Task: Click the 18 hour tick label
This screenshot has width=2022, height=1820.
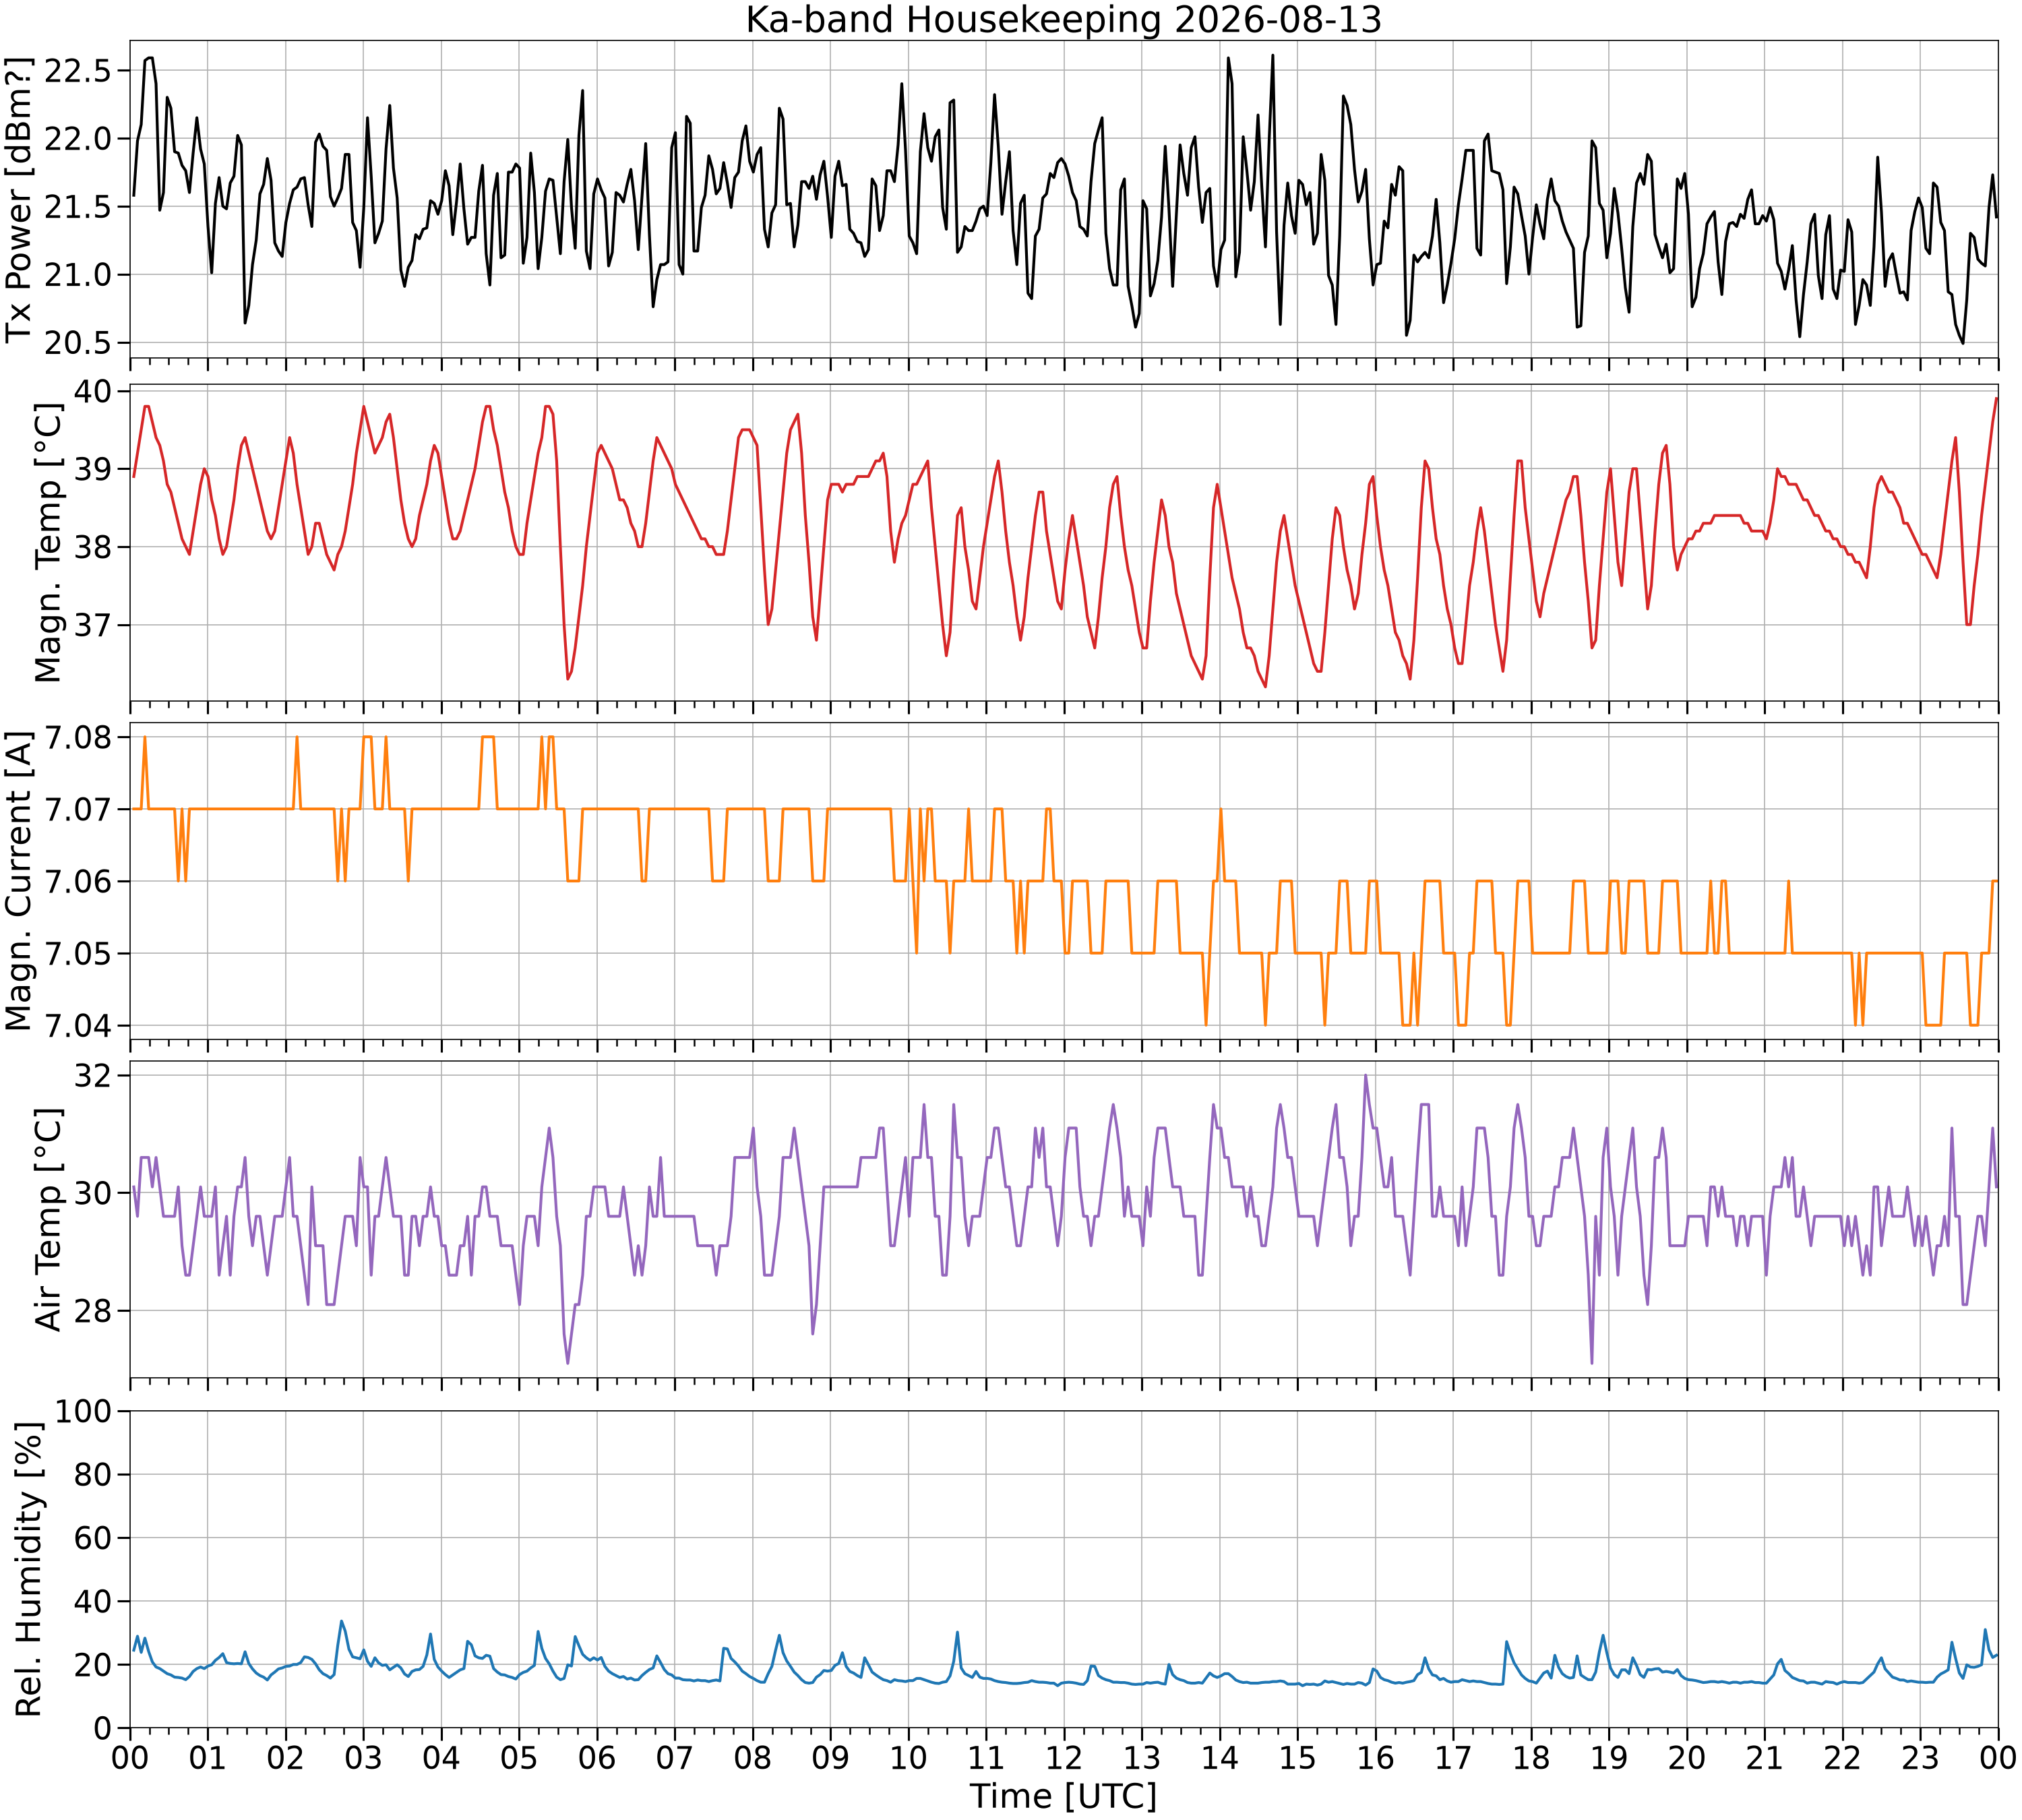Action: click(x=1531, y=1757)
